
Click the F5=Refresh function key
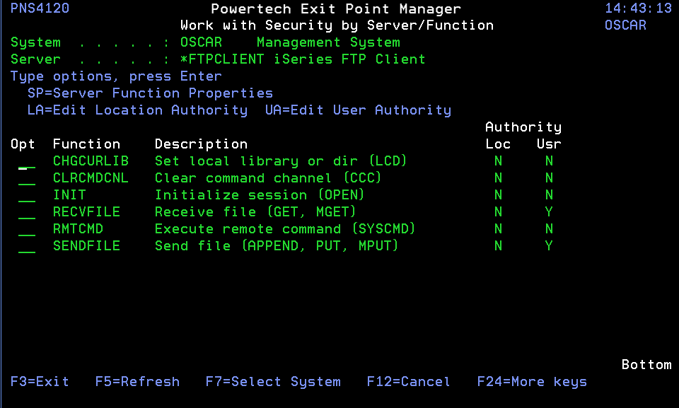137,382
